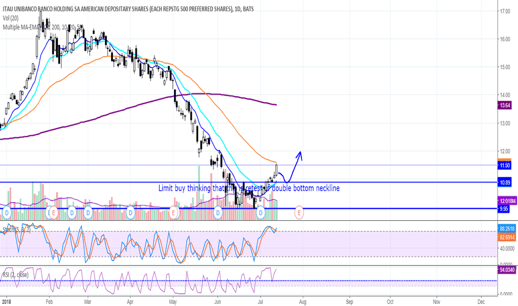The width and height of the screenshot is (518, 306).
Task: Click the 40.0000 stochastic axis label
Action: (x=506, y=249)
